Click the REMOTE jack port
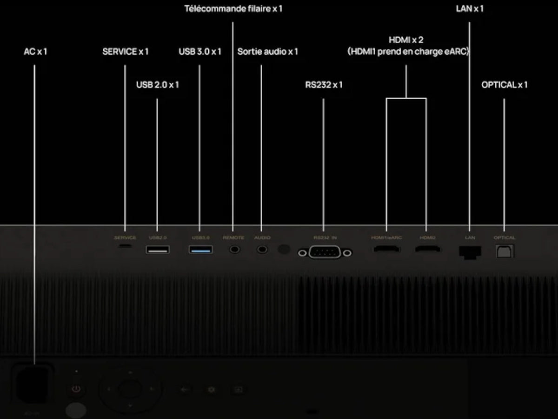The image size is (558, 419). tap(235, 250)
